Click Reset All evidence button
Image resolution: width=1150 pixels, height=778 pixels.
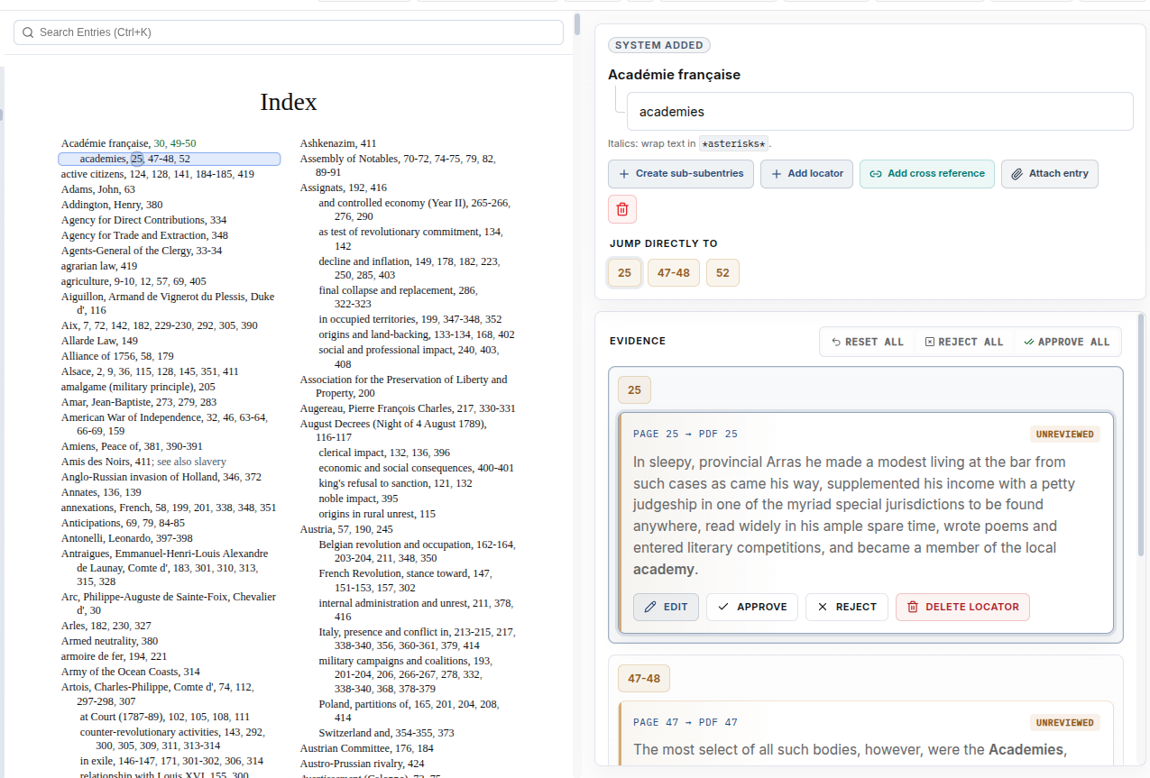(x=868, y=343)
